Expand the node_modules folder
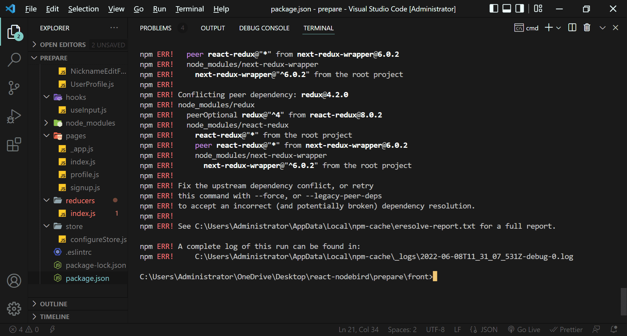The image size is (627, 336). pos(90,123)
